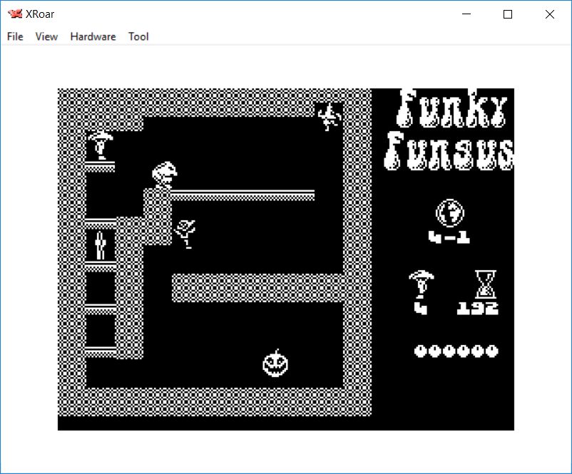Open the Tool menu
The width and height of the screenshot is (572, 474).
(138, 36)
